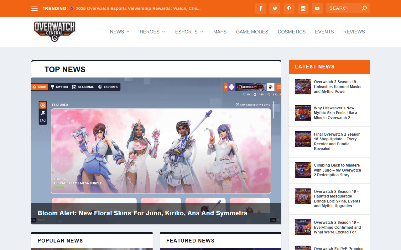Open the trending Viewership Rewards headline
Viewport: 401px width, 250px height.
pyautogui.click(x=135, y=8)
